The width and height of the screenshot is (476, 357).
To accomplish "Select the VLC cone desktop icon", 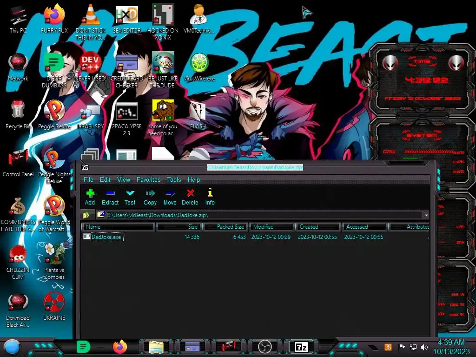I will coord(91,22).
